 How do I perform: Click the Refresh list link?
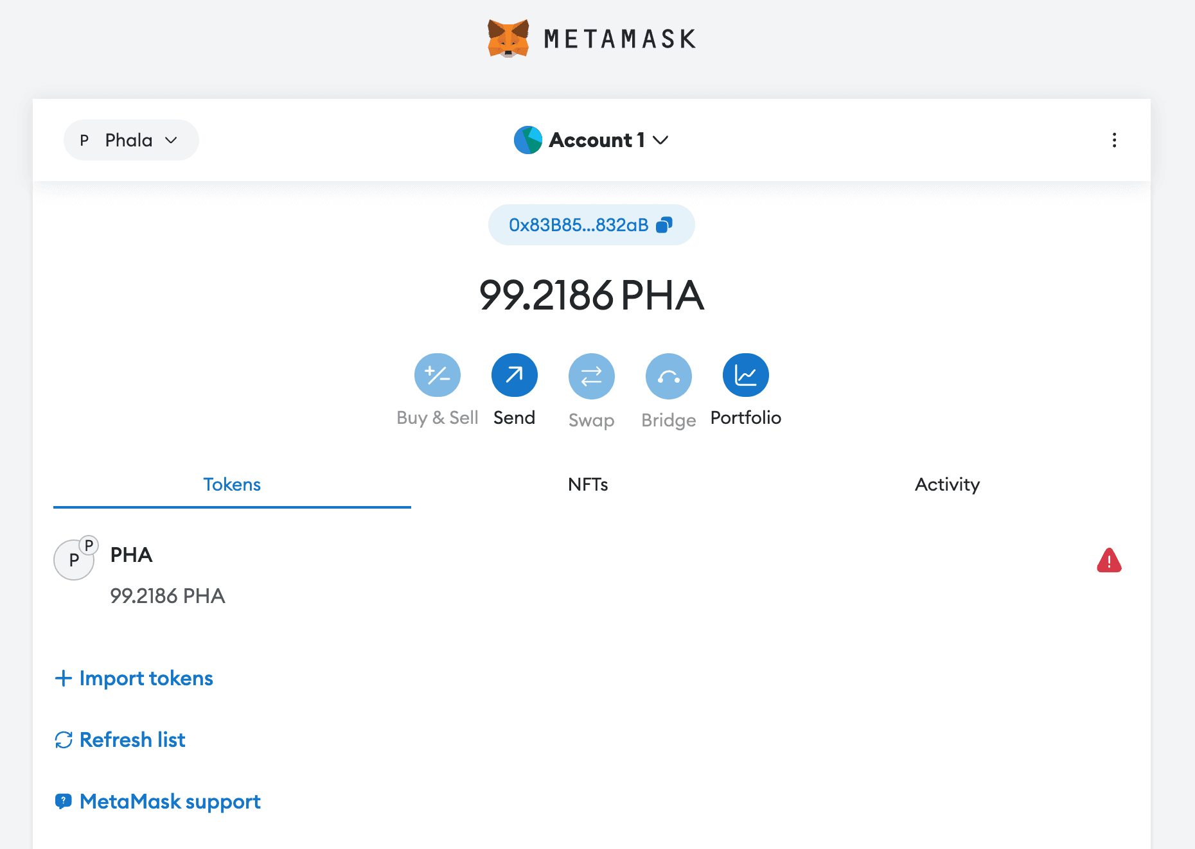point(121,740)
